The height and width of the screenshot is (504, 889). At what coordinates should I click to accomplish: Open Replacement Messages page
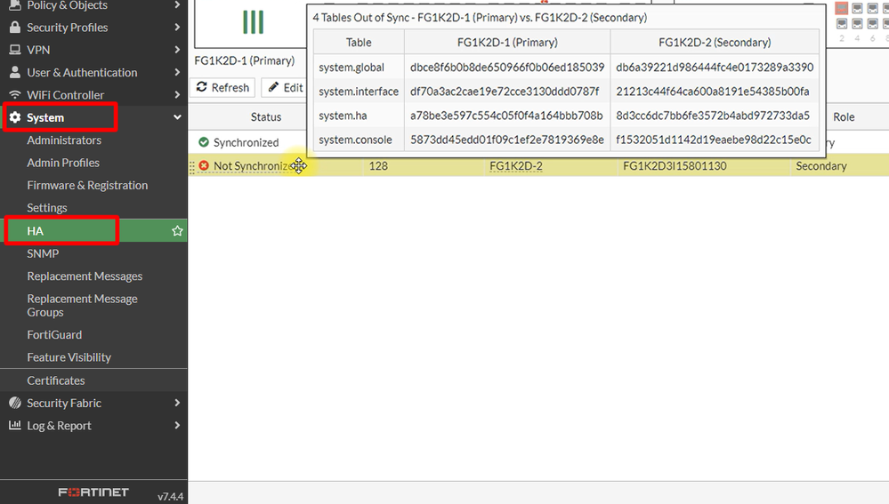[85, 276]
